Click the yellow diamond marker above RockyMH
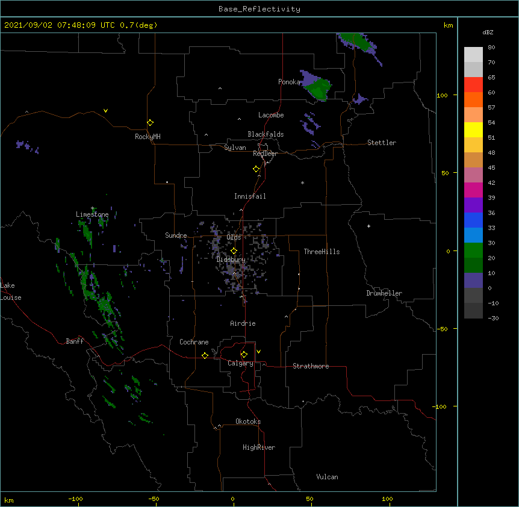The width and height of the screenshot is (519, 507). point(150,122)
